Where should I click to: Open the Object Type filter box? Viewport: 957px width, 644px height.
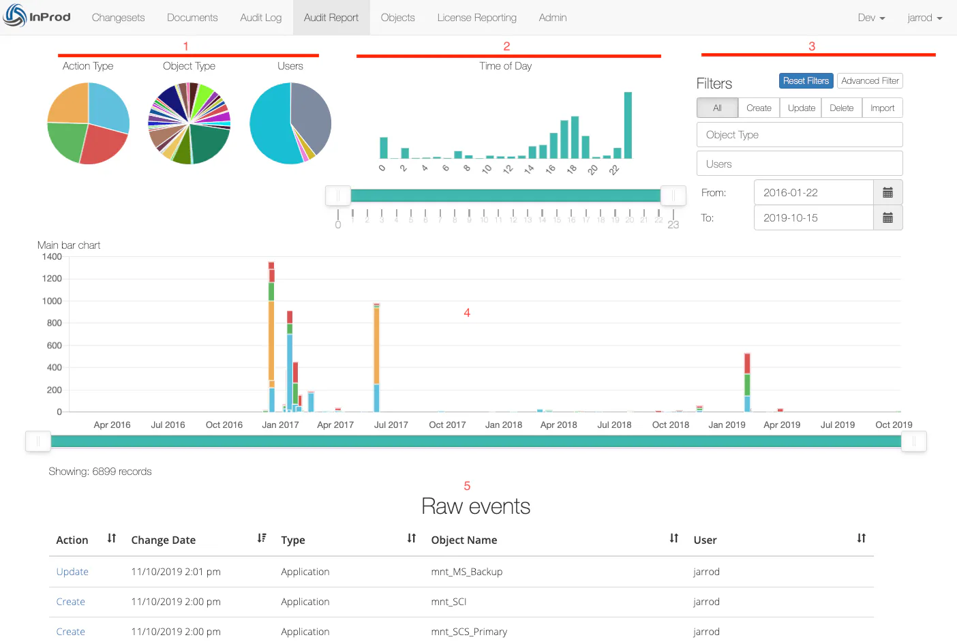click(x=800, y=134)
